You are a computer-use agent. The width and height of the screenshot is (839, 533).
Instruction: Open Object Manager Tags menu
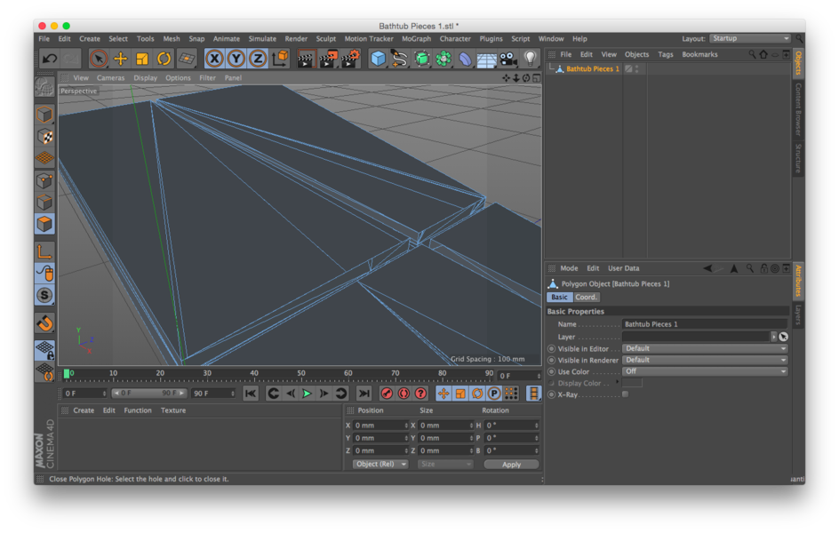coord(665,54)
